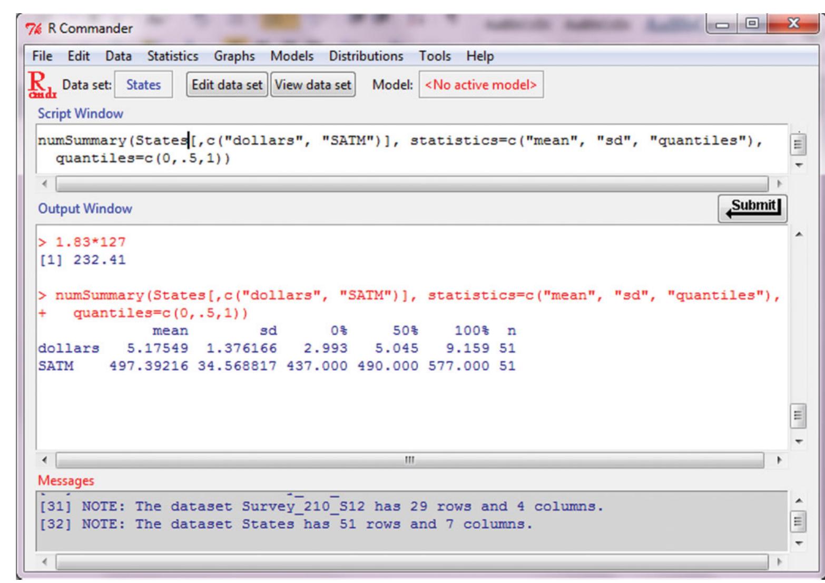
Task: Open the Graphs menu
Action: tap(234, 56)
